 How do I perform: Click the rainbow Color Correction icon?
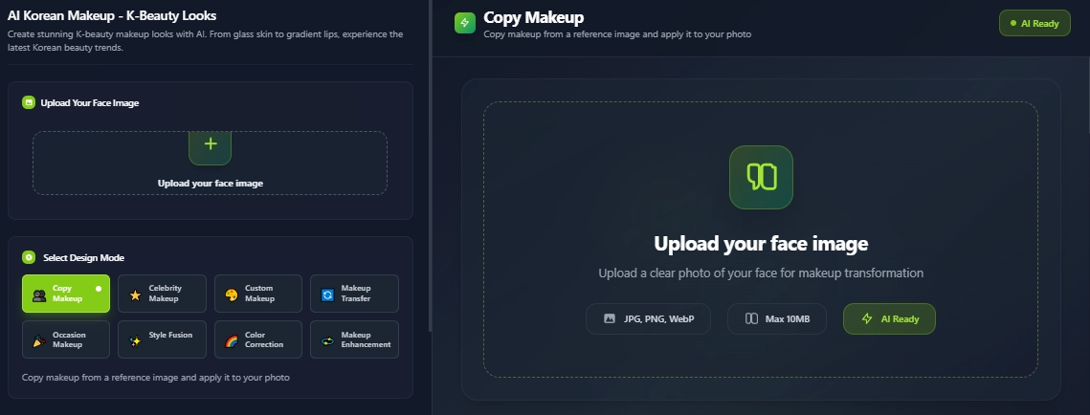click(x=232, y=340)
